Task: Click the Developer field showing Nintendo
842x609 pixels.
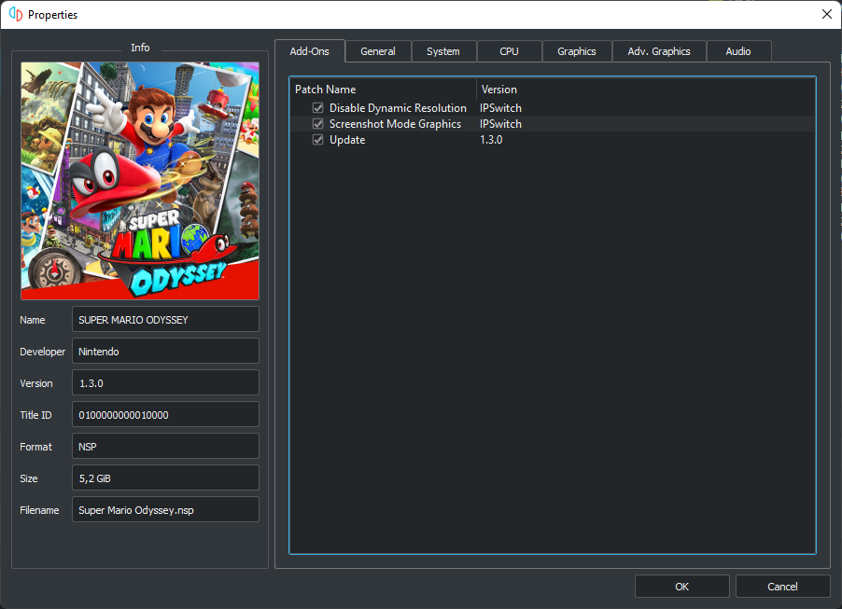Action: click(165, 352)
